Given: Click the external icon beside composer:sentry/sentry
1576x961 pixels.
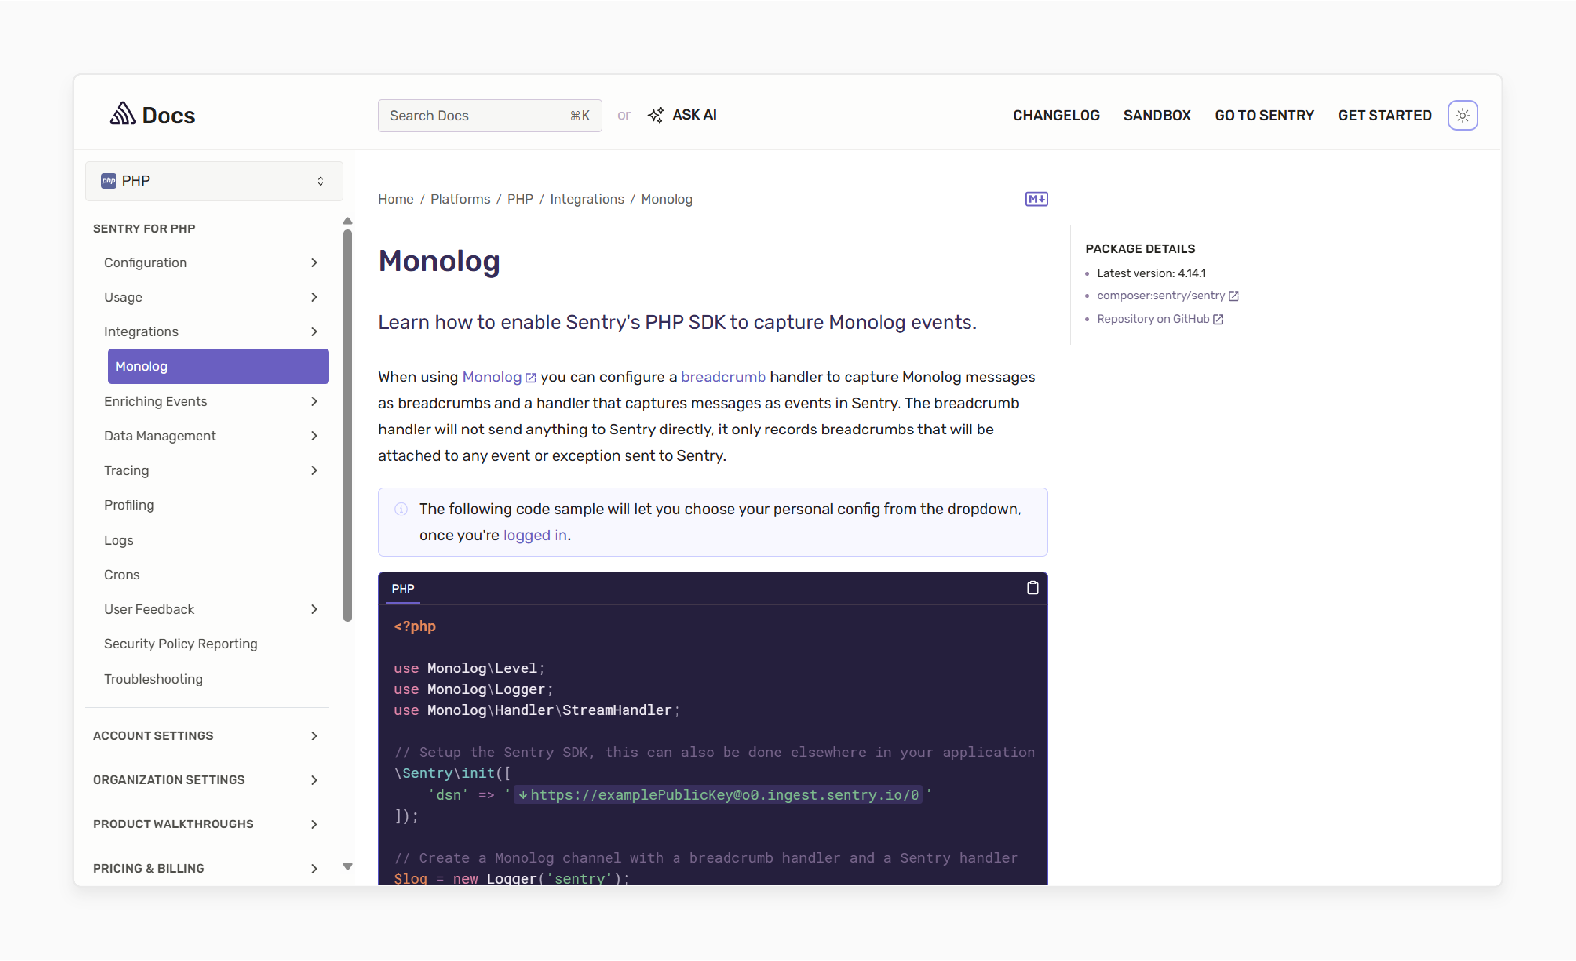Looking at the screenshot, I should click(x=1233, y=295).
